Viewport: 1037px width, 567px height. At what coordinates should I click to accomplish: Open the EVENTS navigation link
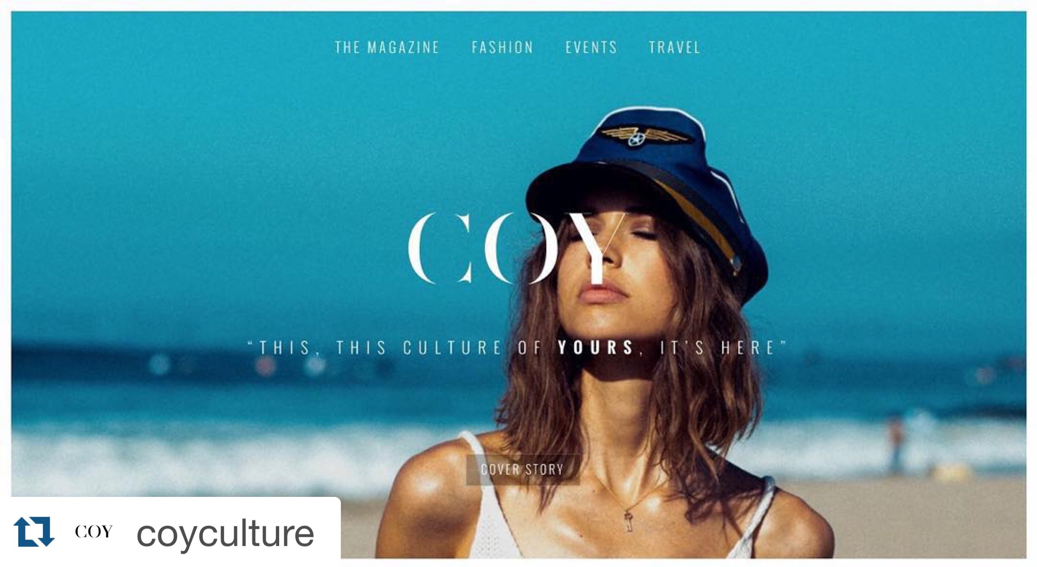click(591, 47)
